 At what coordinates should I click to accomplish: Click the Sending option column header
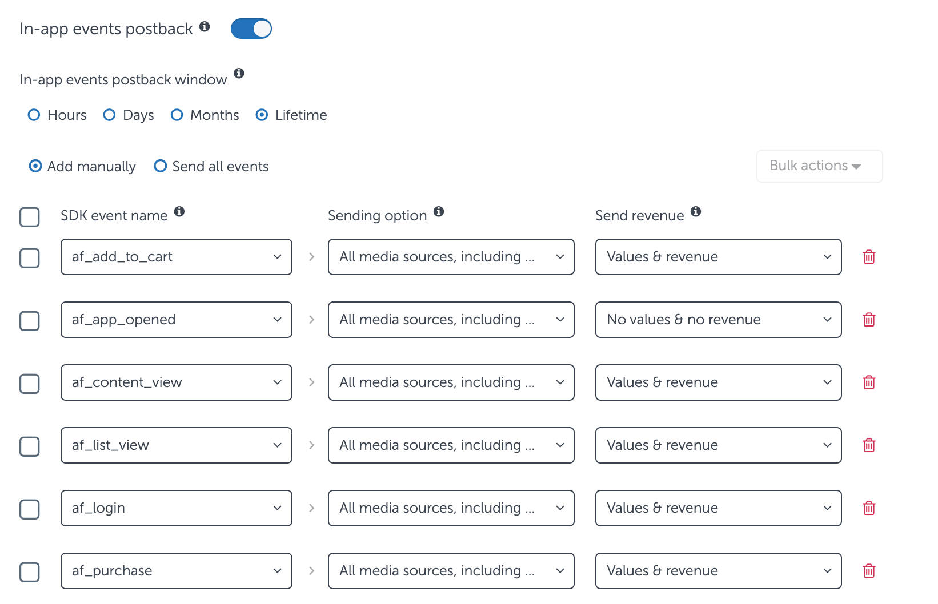pos(378,216)
